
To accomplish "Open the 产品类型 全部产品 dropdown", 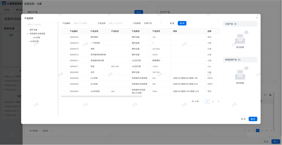I will click(x=153, y=23).
